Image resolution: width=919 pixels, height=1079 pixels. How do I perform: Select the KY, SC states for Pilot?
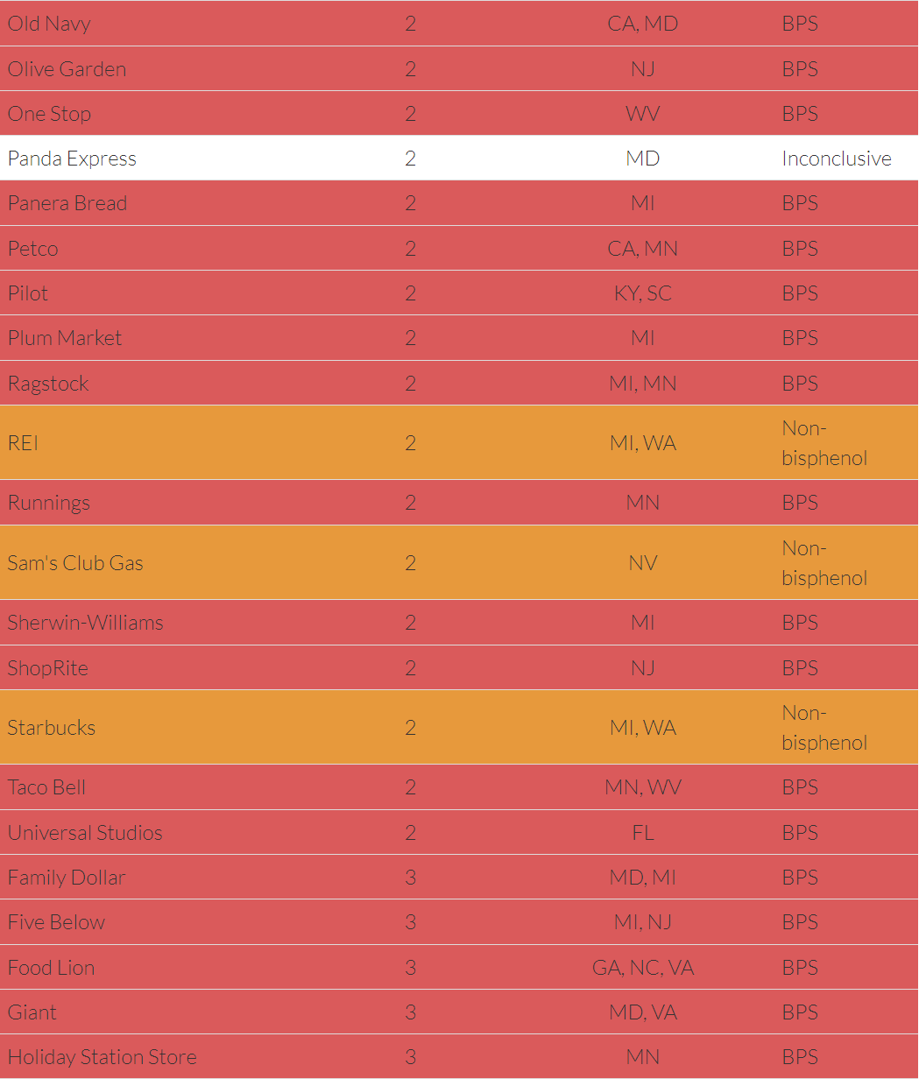[643, 293]
